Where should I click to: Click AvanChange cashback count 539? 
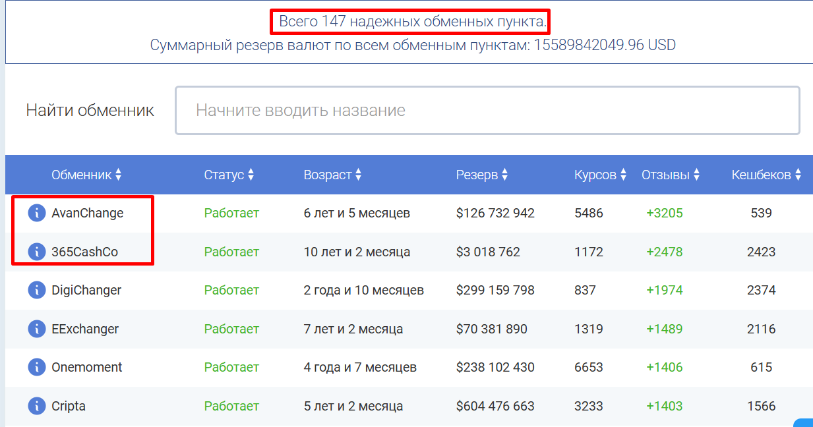pos(761,213)
